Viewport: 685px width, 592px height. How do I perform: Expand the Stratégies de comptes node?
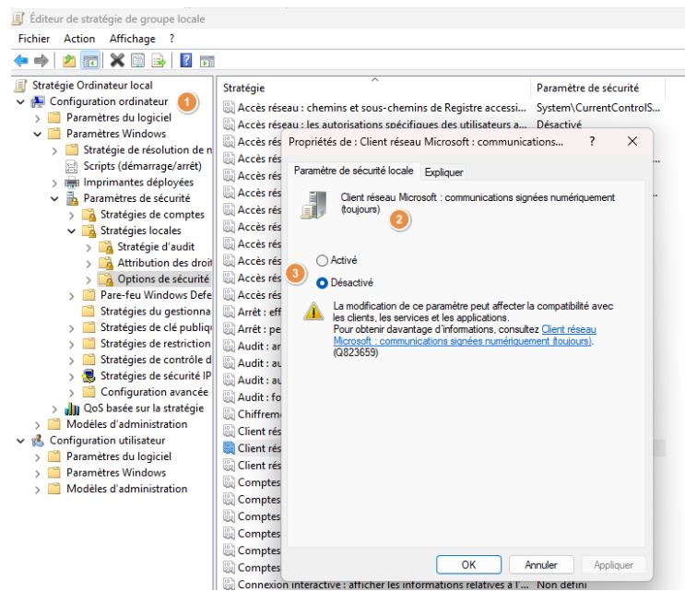pyautogui.click(x=72, y=215)
